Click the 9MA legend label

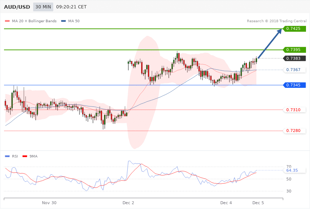[x=34, y=156]
